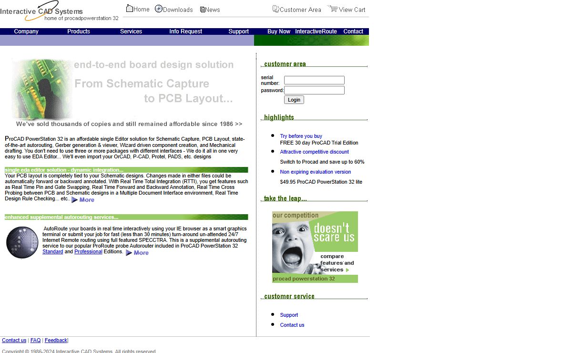Screen dimensions: 572x353
Task: Open the News link
Action: 213,10
